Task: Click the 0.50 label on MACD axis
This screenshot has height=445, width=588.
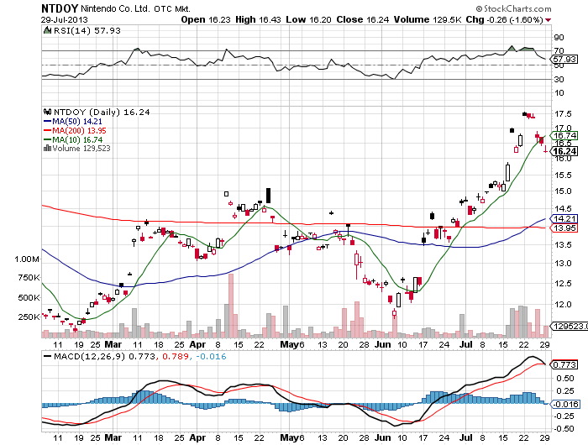Action: (565, 379)
